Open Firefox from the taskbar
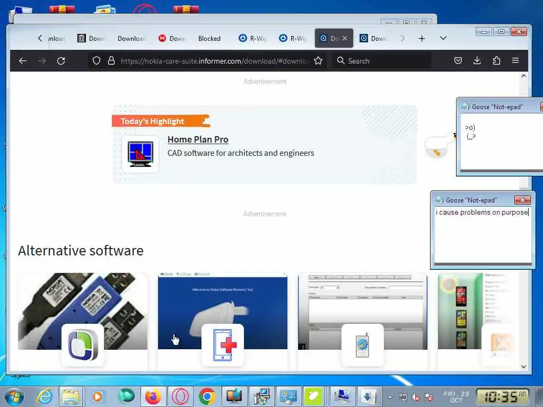 point(152,396)
